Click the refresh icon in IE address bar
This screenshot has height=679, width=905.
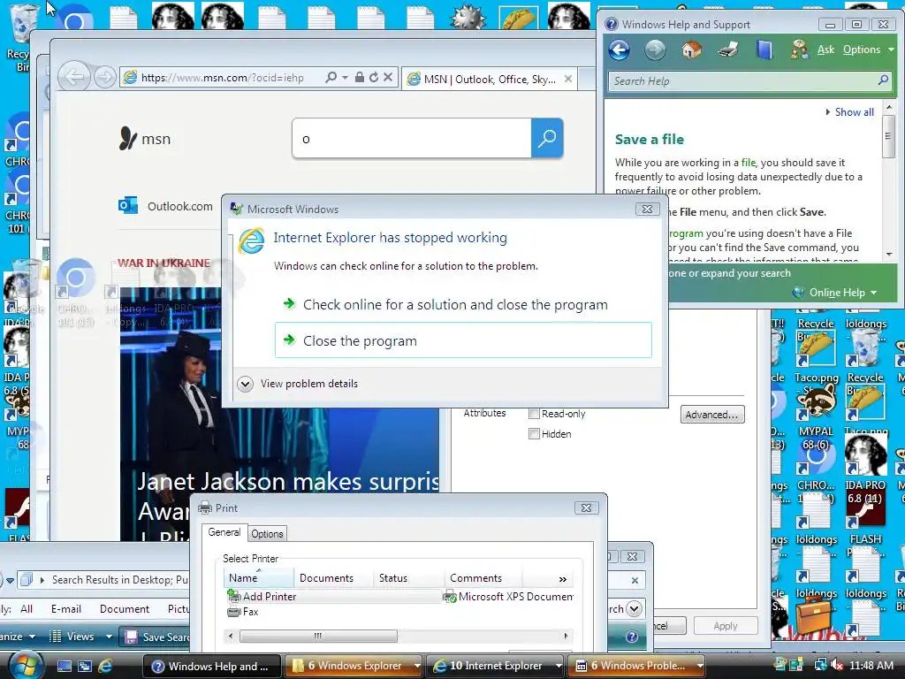pos(374,78)
